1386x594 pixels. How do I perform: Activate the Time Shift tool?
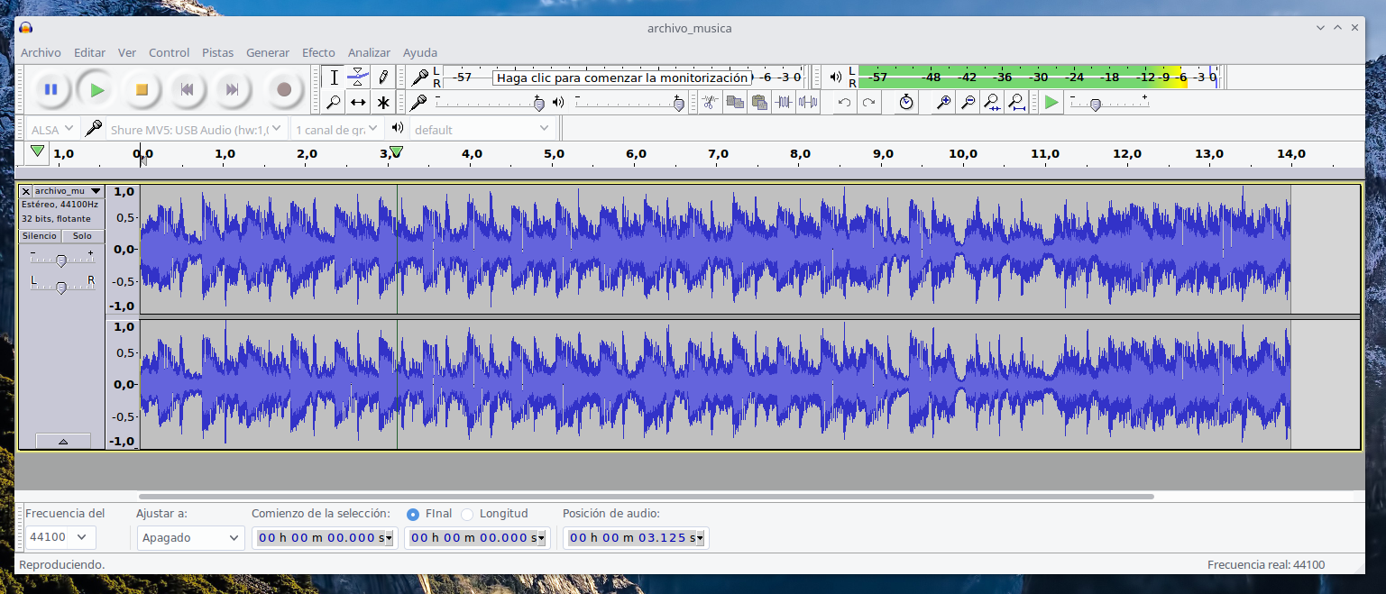click(358, 103)
